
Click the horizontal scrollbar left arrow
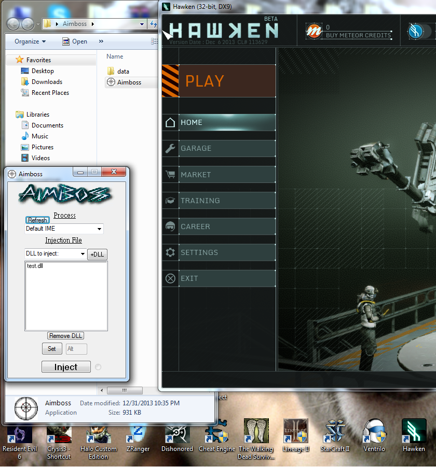pos(102,390)
